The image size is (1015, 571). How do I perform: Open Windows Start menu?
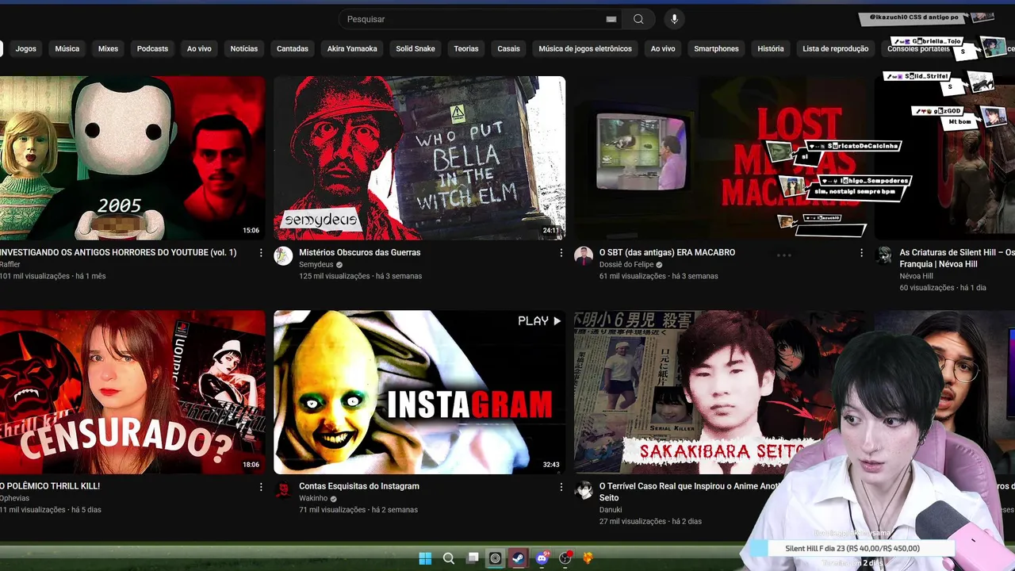click(x=425, y=558)
